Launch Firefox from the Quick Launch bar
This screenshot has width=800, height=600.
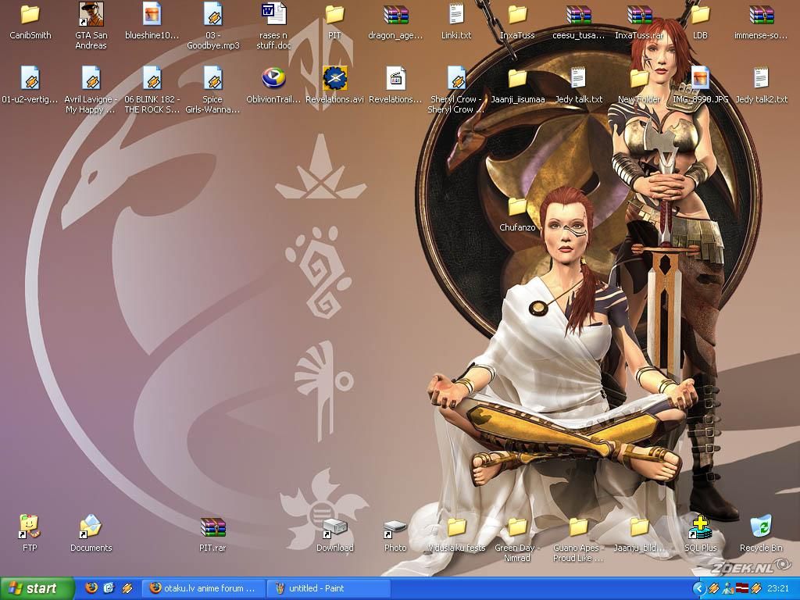coord(91,588)
